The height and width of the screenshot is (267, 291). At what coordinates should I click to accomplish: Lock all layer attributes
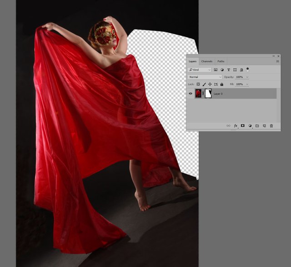[222, 84]
